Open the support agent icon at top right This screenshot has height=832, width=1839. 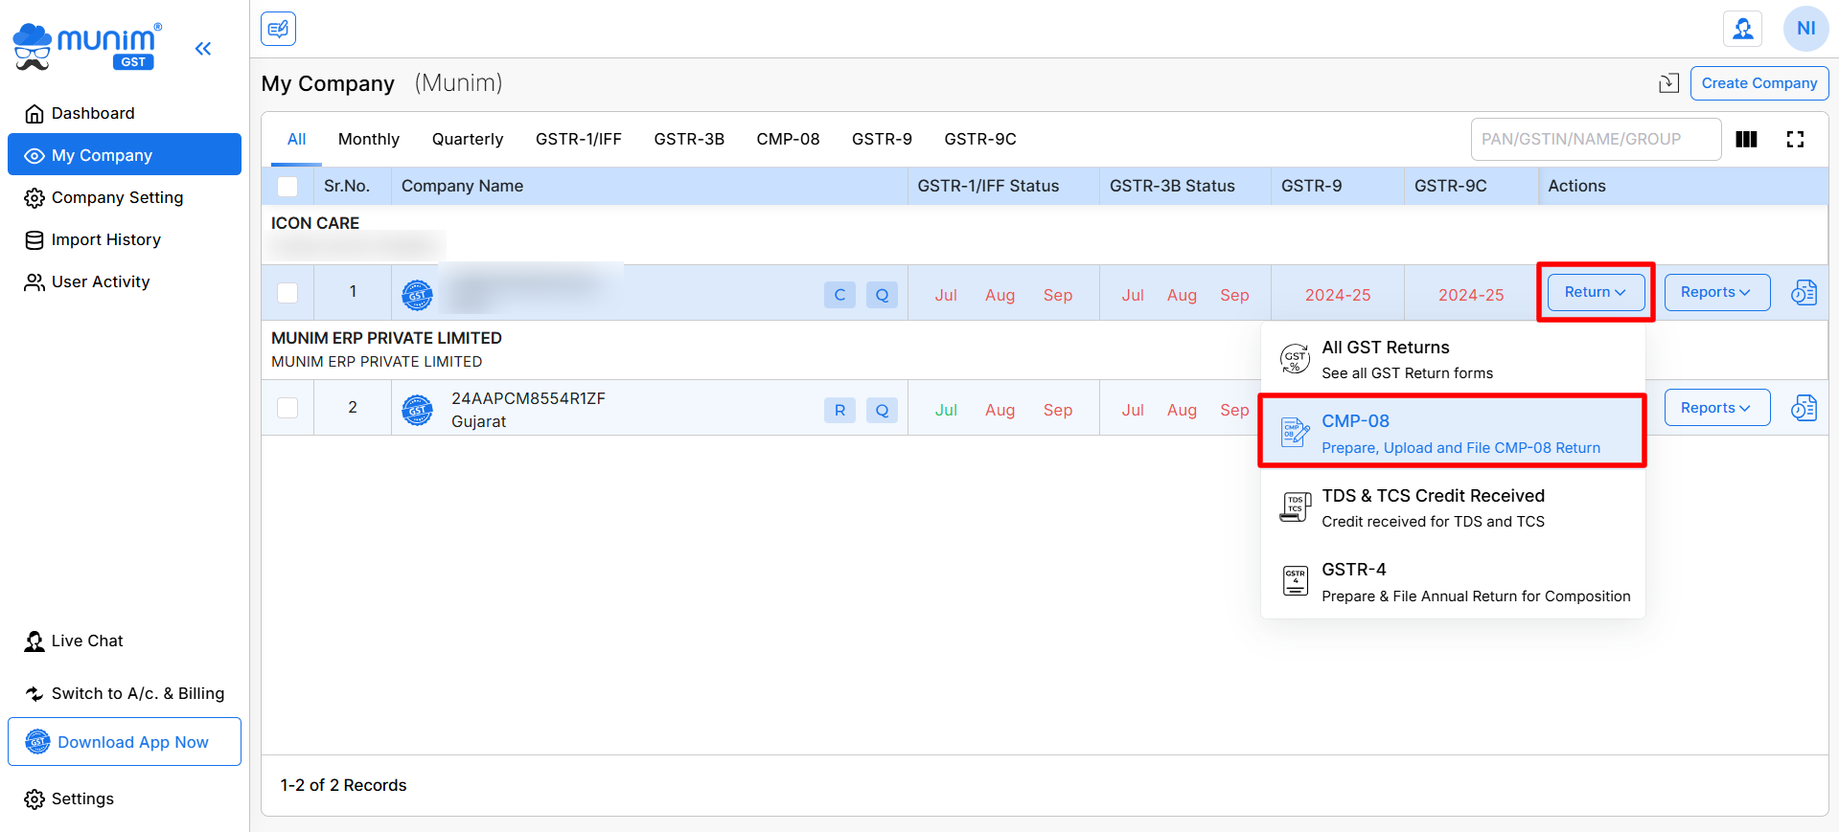(x=1742, y=29)
